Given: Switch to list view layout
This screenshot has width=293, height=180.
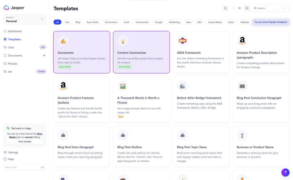Looking at the screenshot, I should [239, 8].
